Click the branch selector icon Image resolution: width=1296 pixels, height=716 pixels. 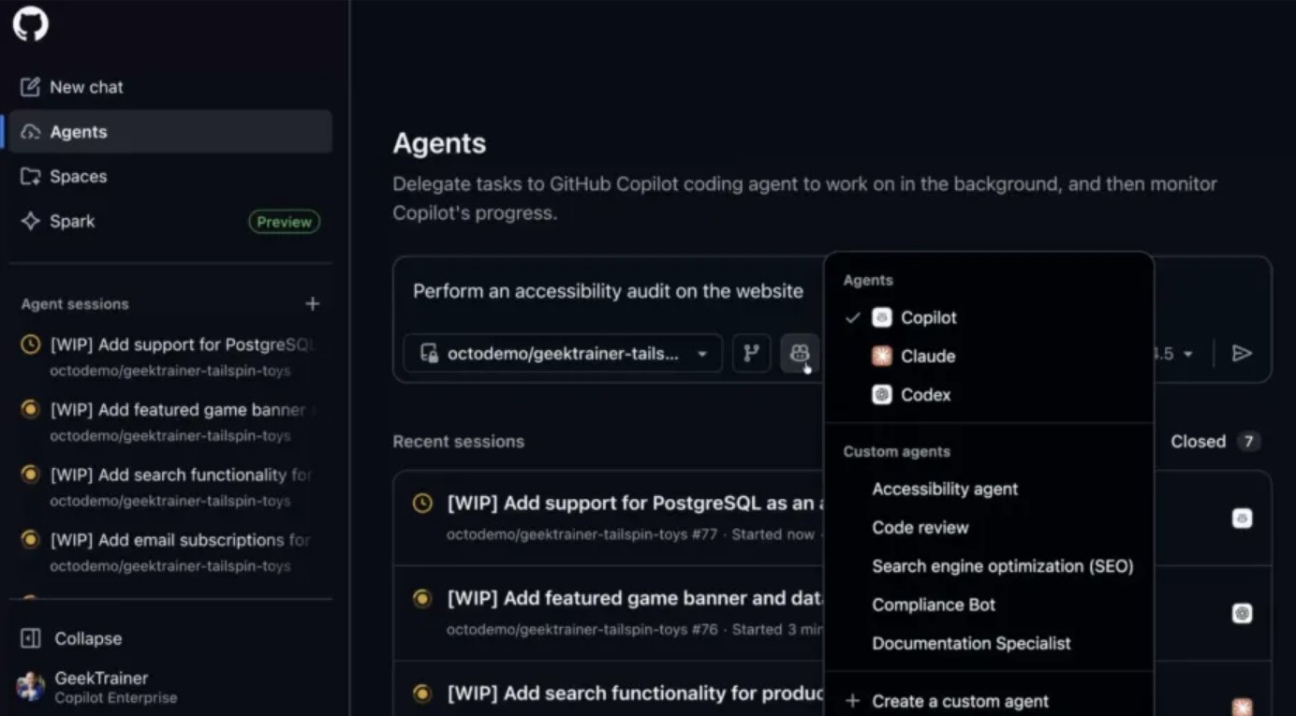coord(751,354)
